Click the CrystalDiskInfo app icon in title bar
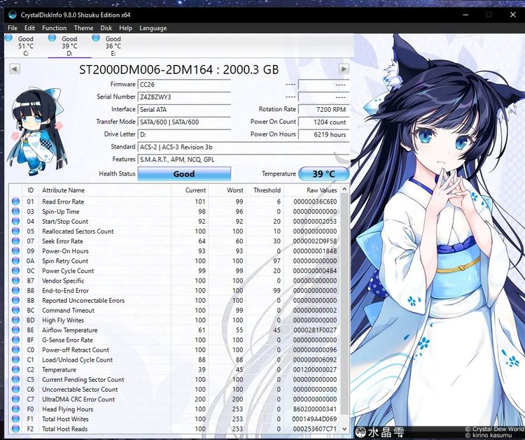This screenshot has width=525, height=440. pos(12,15)
